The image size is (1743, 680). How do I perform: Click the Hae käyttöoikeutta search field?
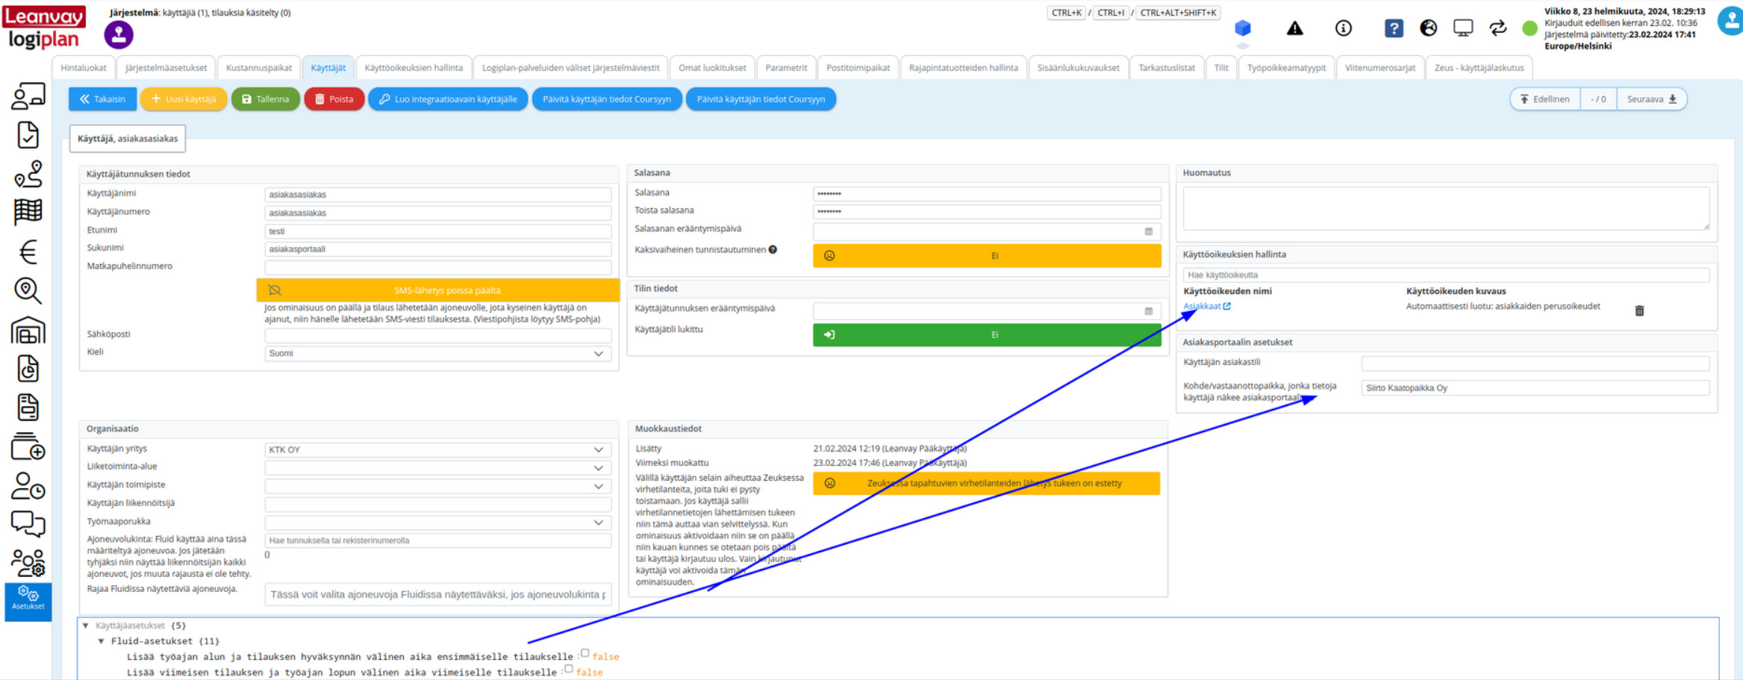click(1445, 275)
